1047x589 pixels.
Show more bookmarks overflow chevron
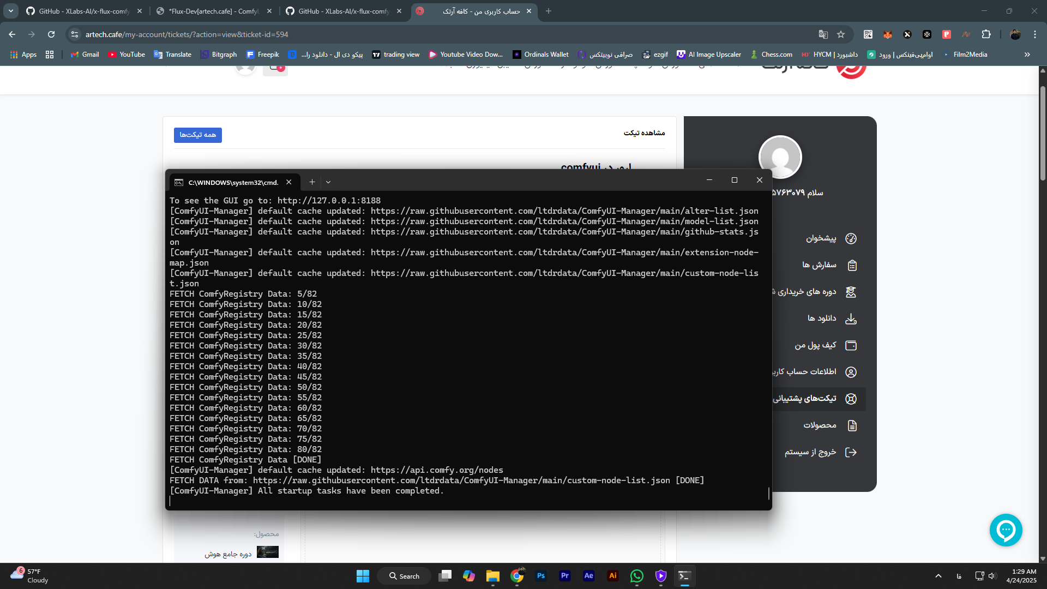pyautogui.click(x=1027, y=55)
